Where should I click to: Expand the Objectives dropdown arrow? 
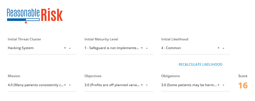[147, 85]
